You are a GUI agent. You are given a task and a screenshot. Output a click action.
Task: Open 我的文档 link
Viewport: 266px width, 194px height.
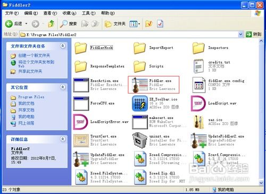(x=26, y=104)
